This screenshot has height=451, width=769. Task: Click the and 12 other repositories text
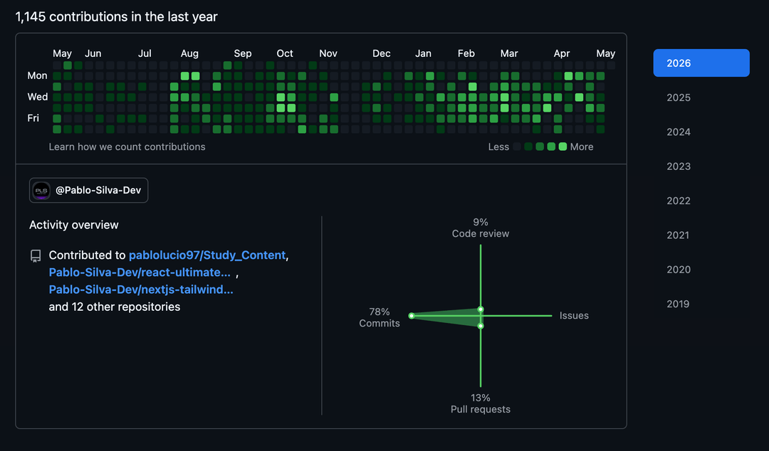(x=114, y=307)
